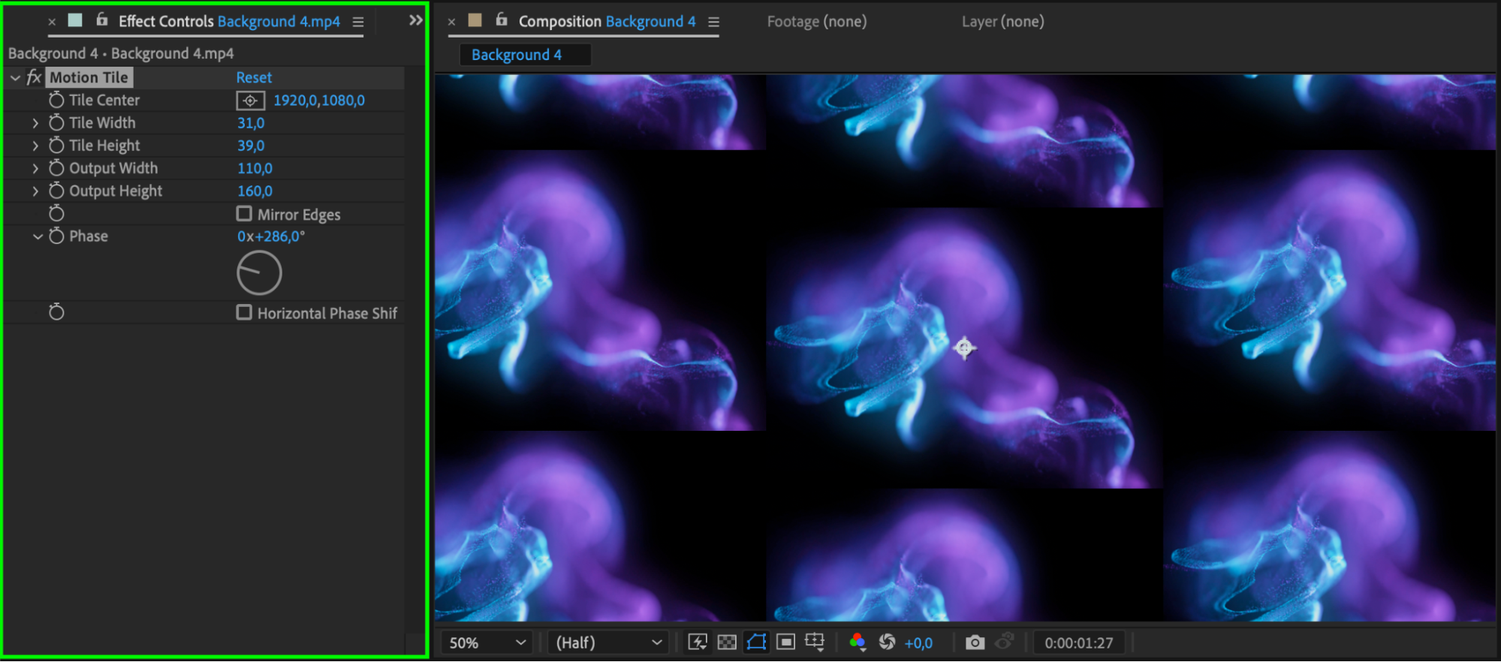Screen dimensions: 1501x662
Task: Toggle the Tile Width stopwatch
Action: [x=56, y=122]
